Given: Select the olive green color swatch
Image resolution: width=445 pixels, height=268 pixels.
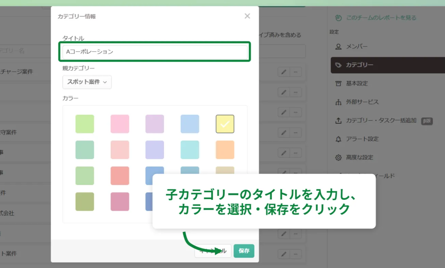Looking at the screenshot, I should (x=85, y=202).
